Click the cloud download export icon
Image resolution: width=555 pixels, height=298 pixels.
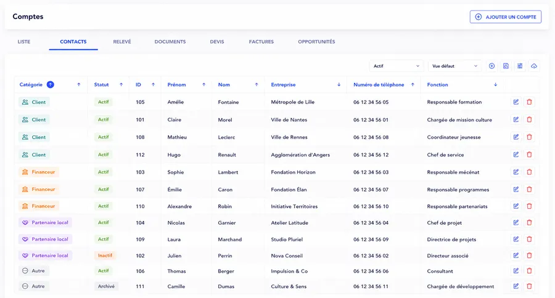534,66
